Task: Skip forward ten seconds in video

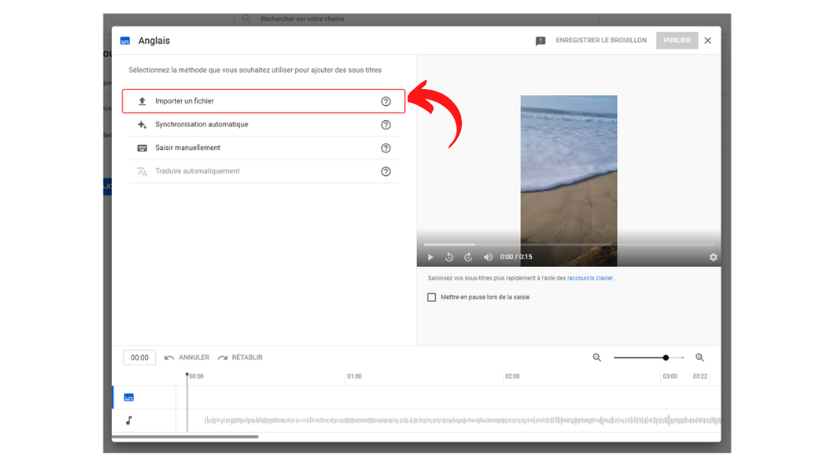Action: click(468, 257)
